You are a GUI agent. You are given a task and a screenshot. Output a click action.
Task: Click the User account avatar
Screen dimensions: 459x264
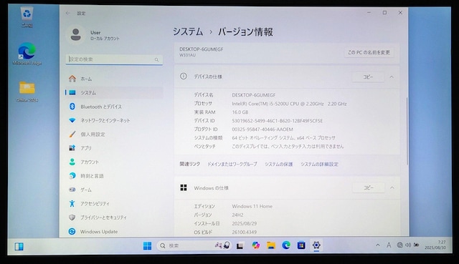tap(76, 34)
